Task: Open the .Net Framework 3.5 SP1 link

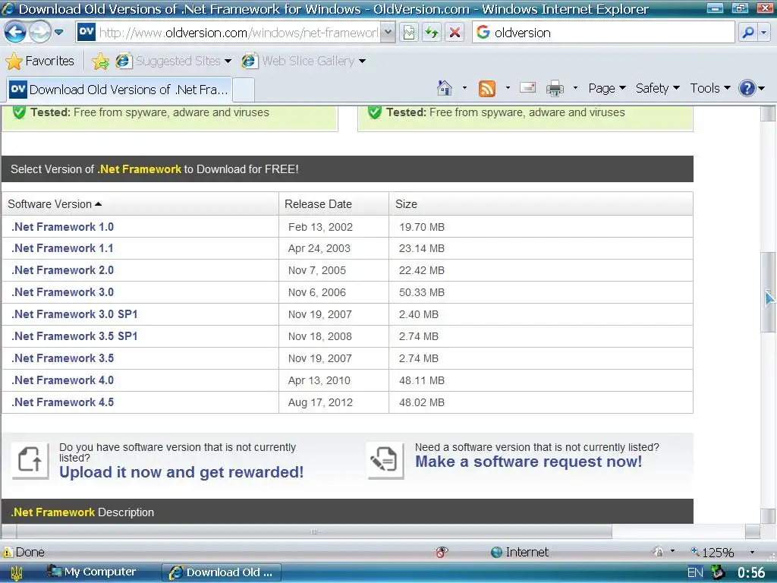Action: [x=74, y=336]
